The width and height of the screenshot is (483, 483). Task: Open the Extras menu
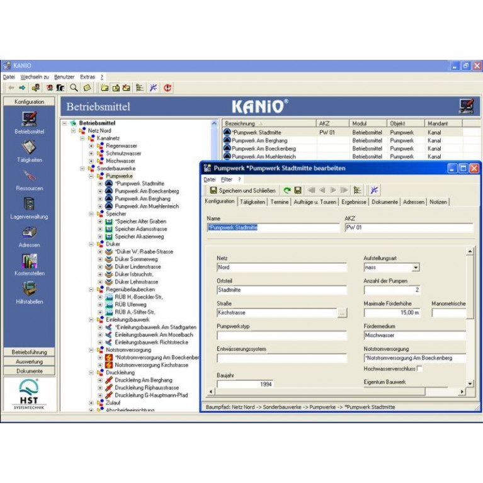click(x=88, y=77)
